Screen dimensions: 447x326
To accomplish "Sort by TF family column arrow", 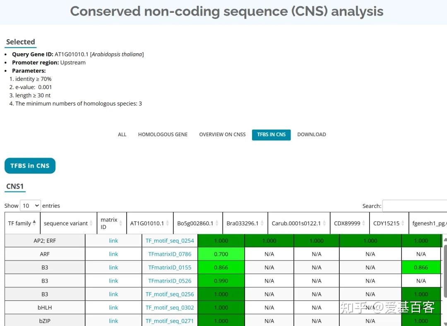I will coord(34,223).
